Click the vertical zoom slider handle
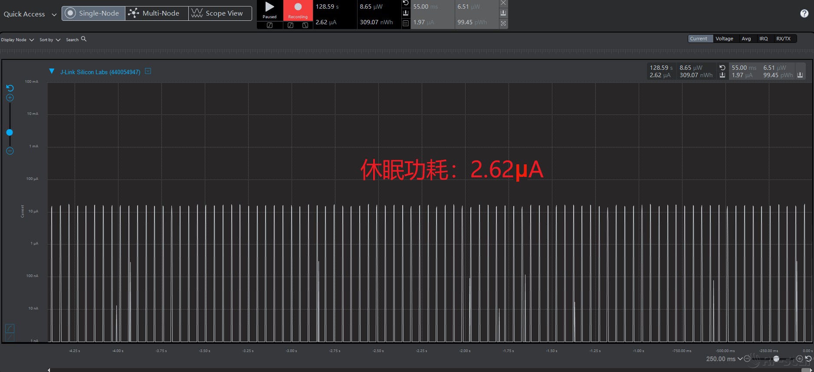 pos(10,132)
